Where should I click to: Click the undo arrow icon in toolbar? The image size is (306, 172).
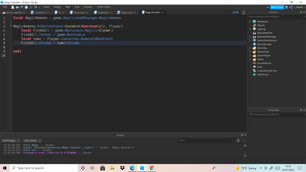(x=35, y=7)
